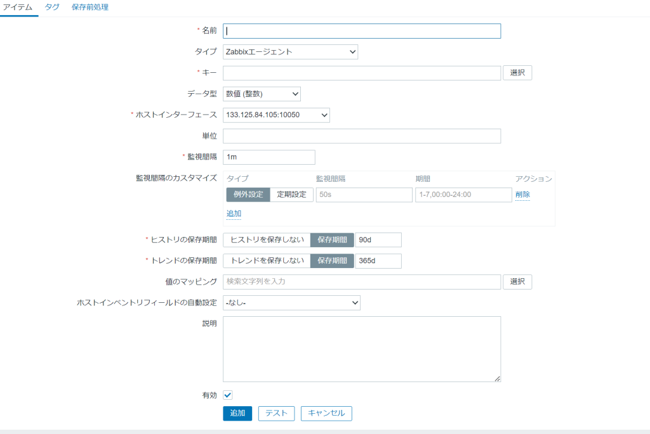The width and height of the screenshot is (650, 434).
Task: Select the 例外設定 interval type
Action: click(248, 195)
